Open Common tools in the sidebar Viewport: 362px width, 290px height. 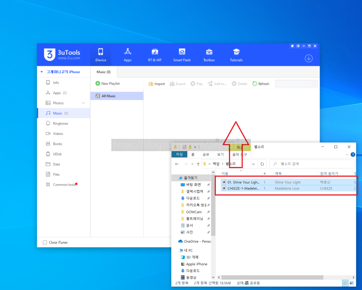point(64,185)
